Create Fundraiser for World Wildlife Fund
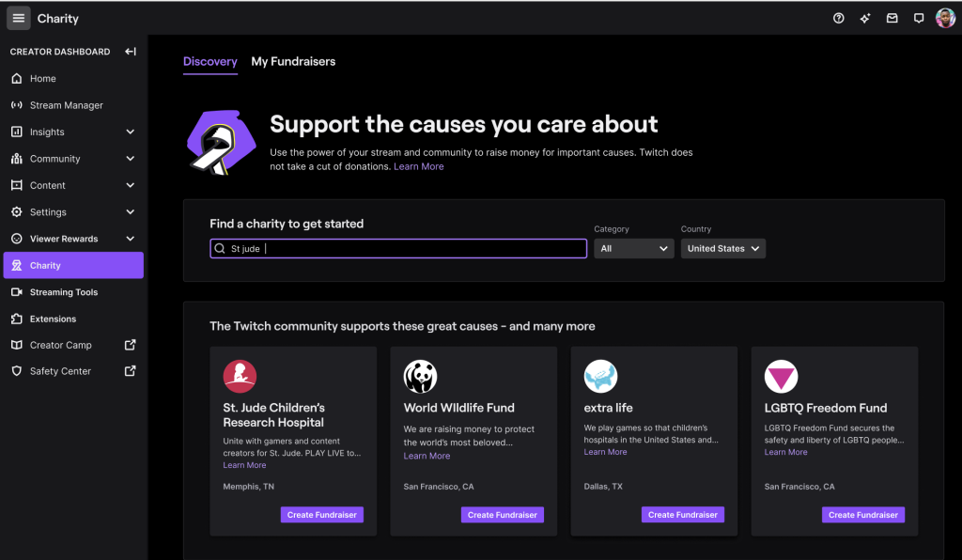 pos(503,515)
